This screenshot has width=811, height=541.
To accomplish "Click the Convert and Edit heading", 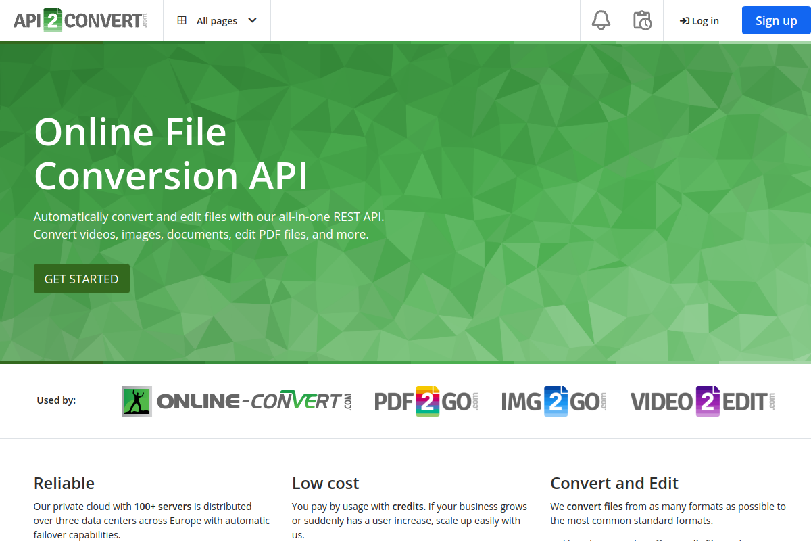I will [614, 483].
